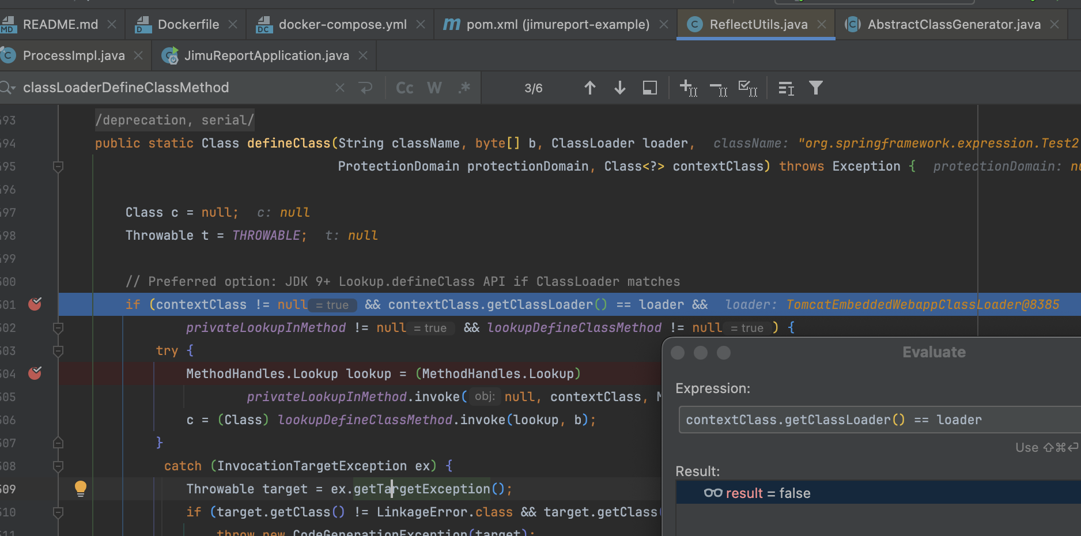Select all search occurrences

tap(748, 88)
